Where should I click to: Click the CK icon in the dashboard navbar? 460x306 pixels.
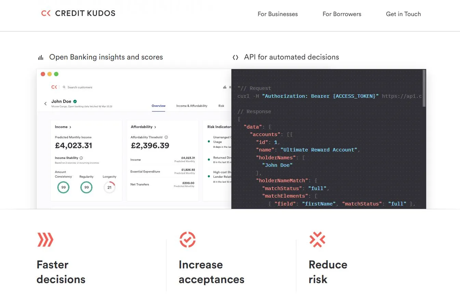pos(54,87)
